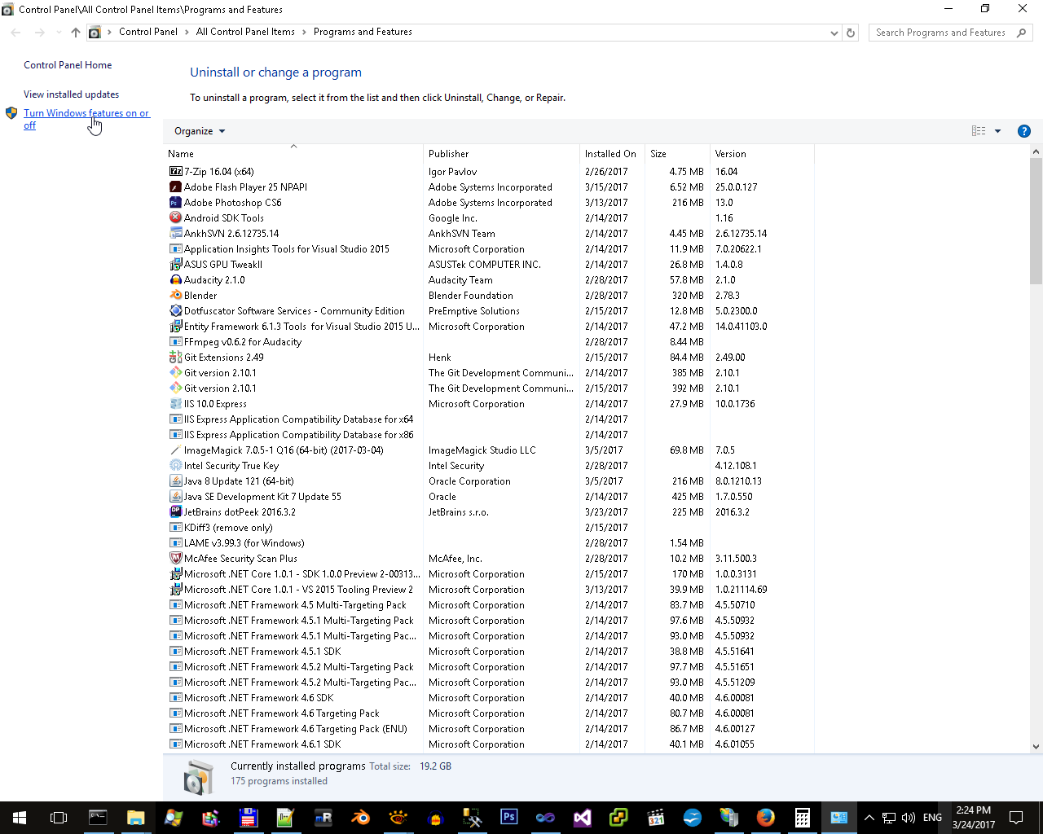Screen dimensions: 1043x834
Task: Select the Adobe Photoshop CS6 list icon
Action: pyautogui.click(x=175, y=203)
